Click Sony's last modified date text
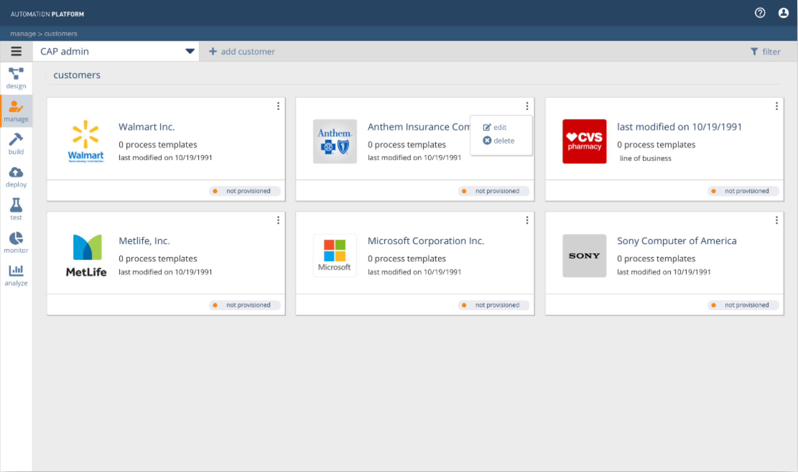Viewport: 798px width, 472px height. (664, 272)
